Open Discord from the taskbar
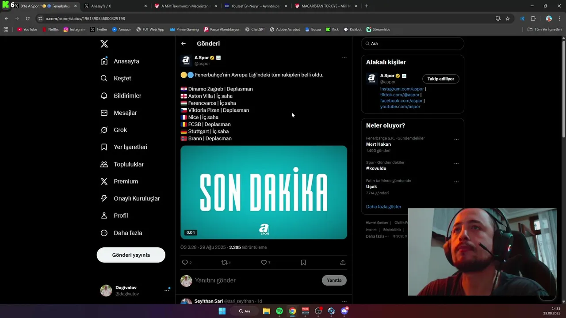The image size is (566, 318). [344, 311]
